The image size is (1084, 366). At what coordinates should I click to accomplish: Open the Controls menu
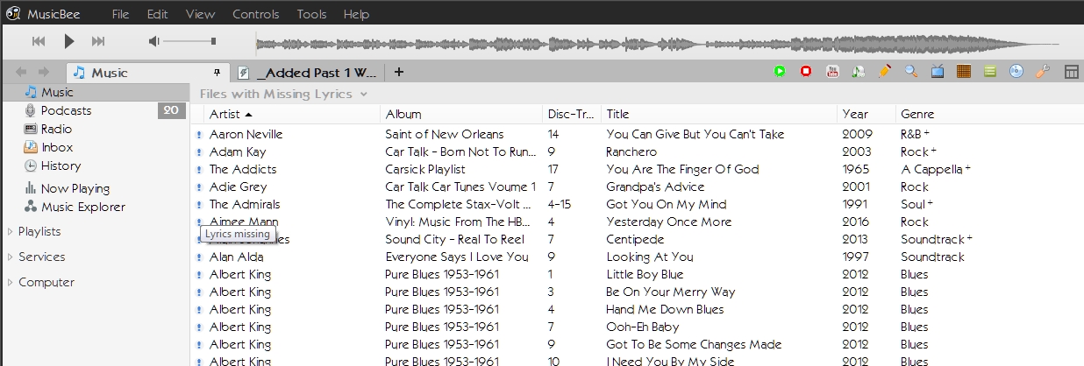click(x=256, y=14)
